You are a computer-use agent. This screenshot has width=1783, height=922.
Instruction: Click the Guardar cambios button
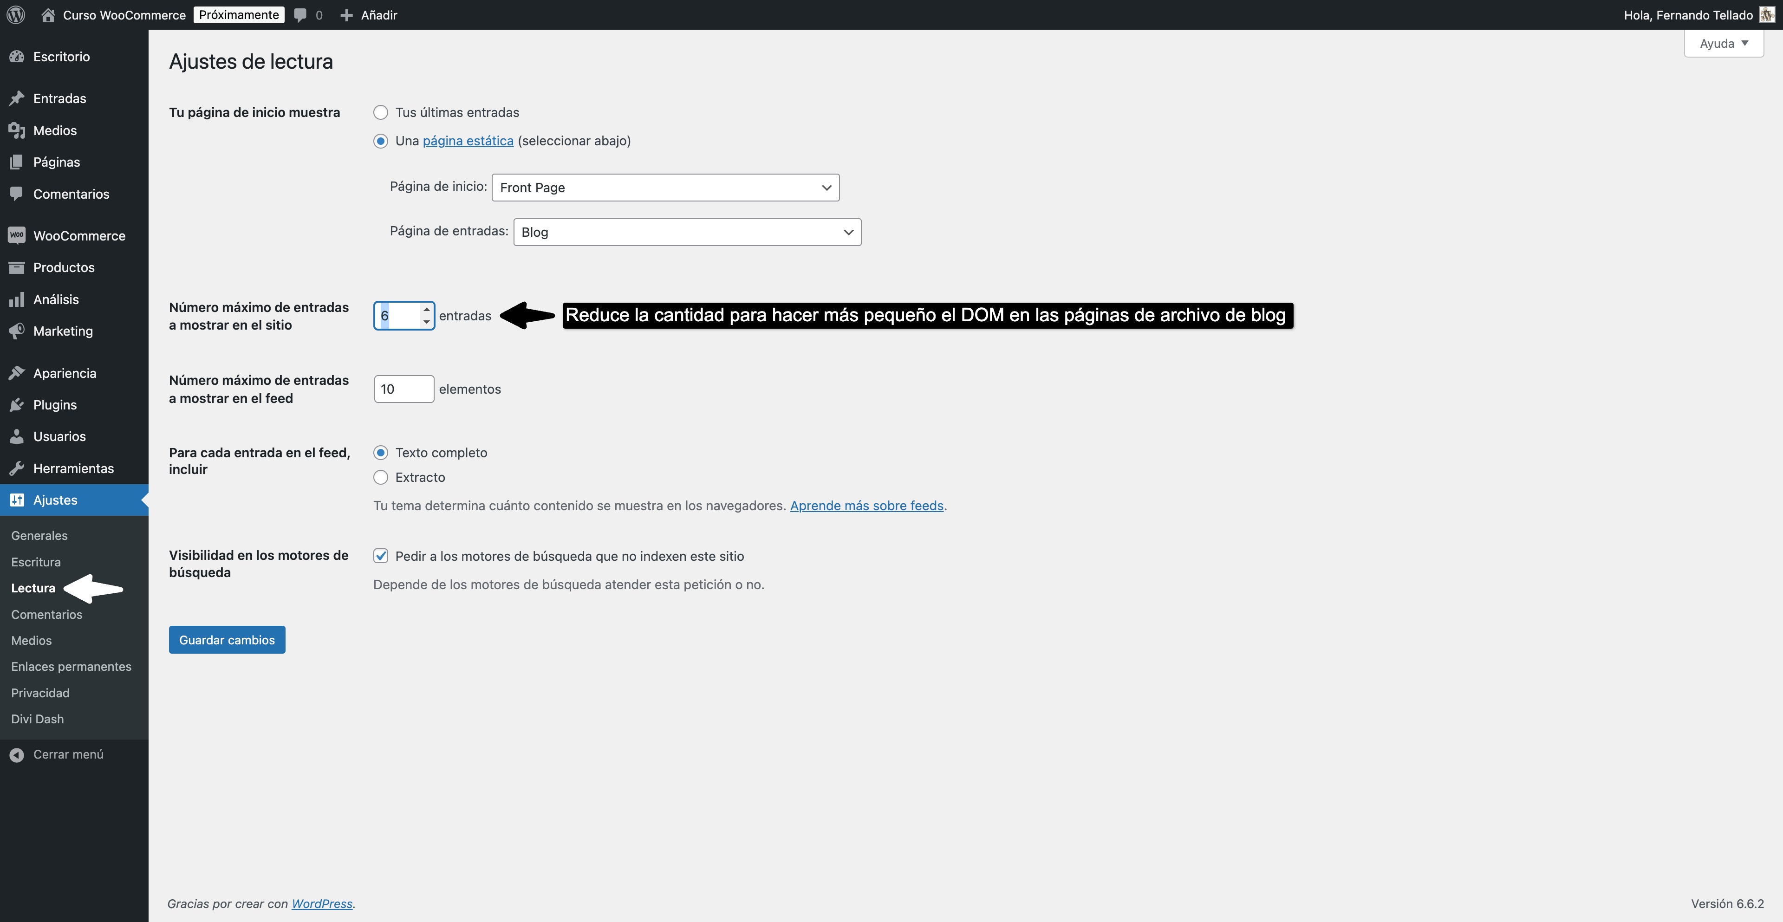coord(226,640)
